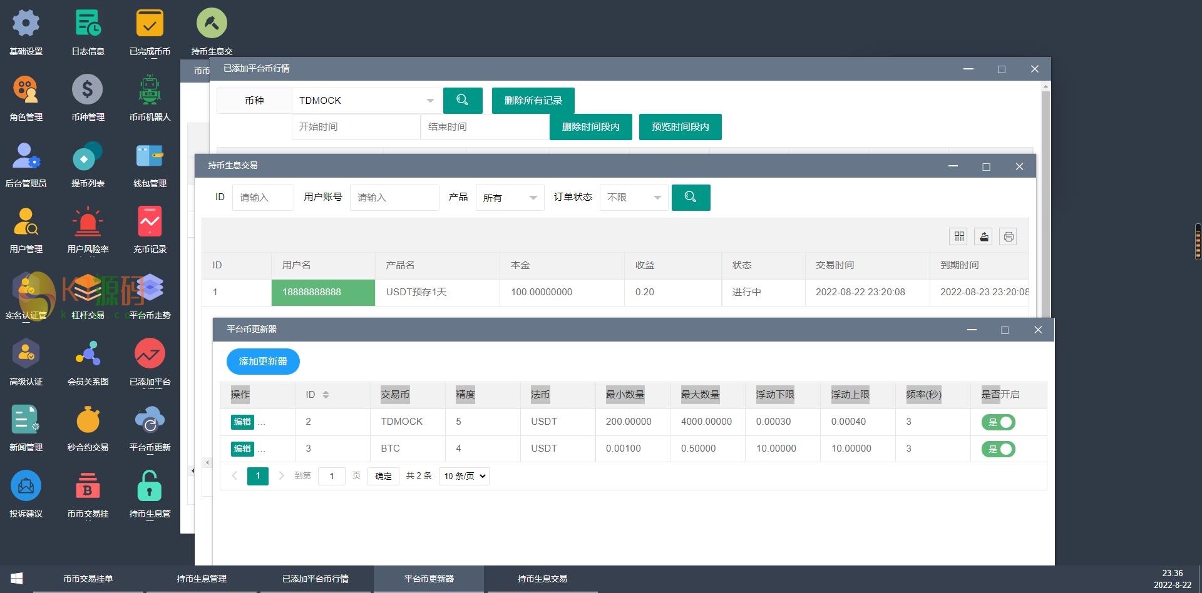Click the 删除所有记录 button

click(x=533, y=101)
